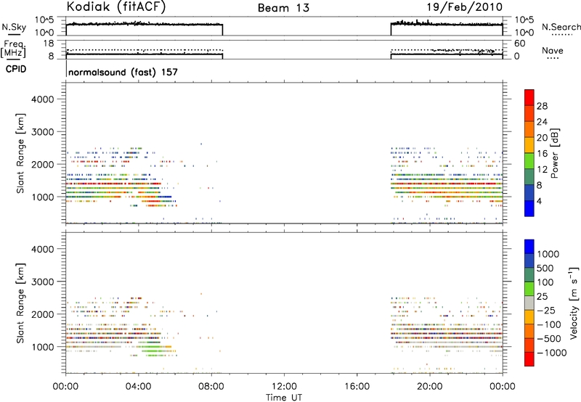Image resolution: width=581 pixels, height=402 pixels.
Task: Click the "500" label on Velocity colorbar
Action: [x=545, y=268]
